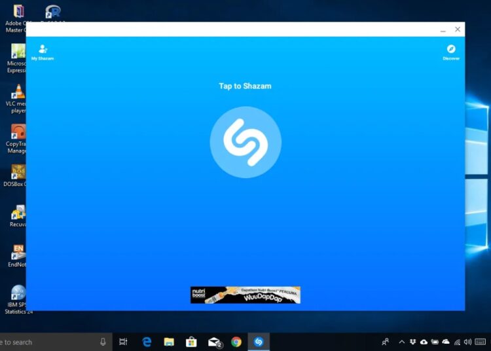Launch Microsoft Edge from taskbar
The width and height of the screenshot is (491, 351).
click(147, 342)
